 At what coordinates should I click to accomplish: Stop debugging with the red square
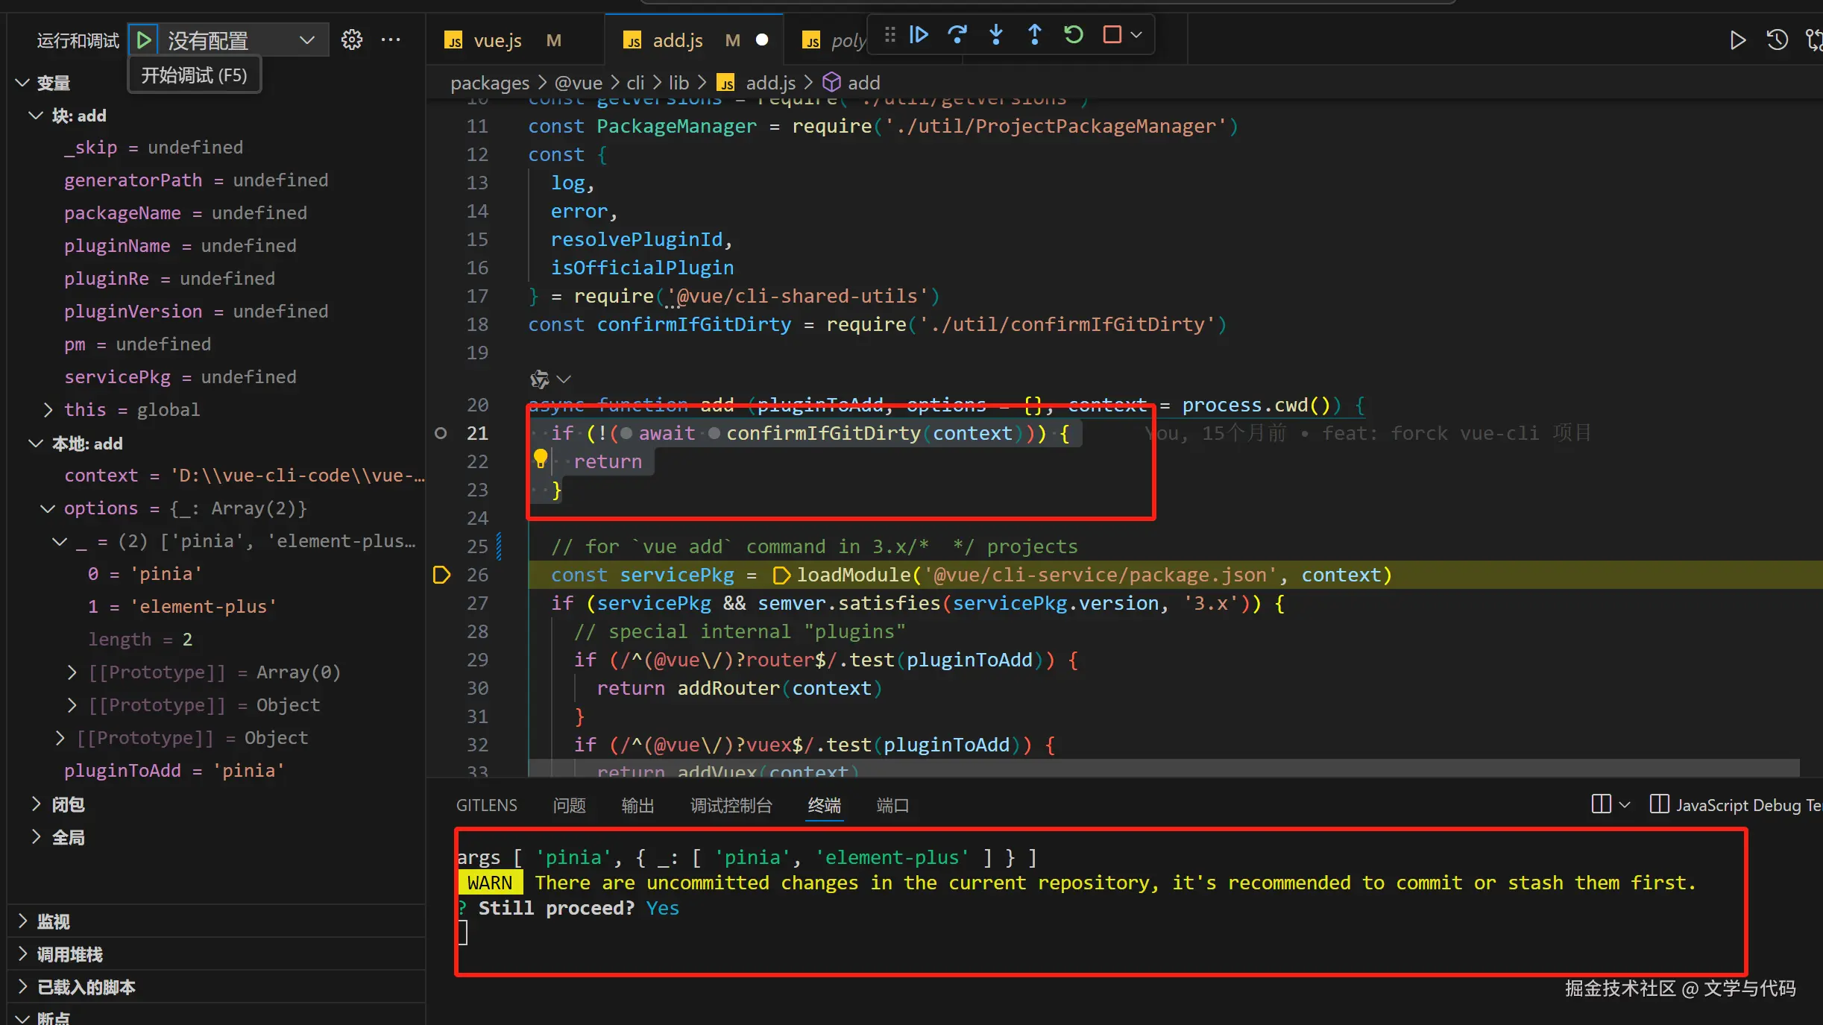click(x=1112, y=34)
